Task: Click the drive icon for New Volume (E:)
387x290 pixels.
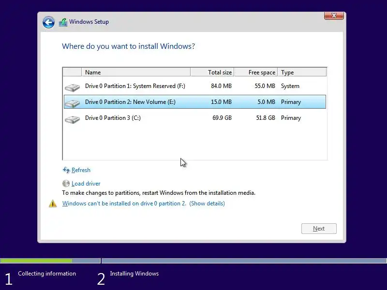Action: click(x=72, y=103)
